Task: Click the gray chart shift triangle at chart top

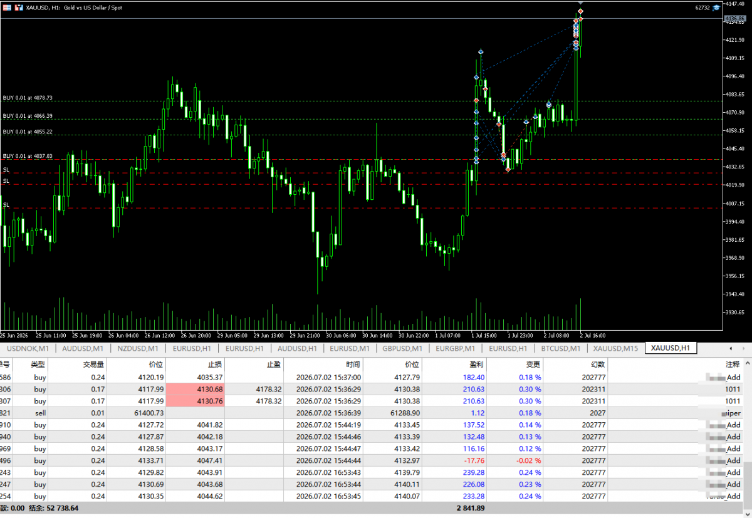Action: pos(580,3)
